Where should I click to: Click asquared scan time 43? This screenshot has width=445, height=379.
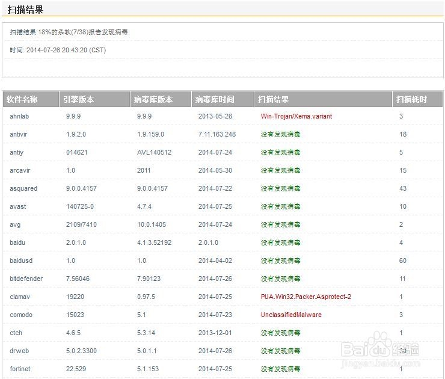tap(403, 188)
